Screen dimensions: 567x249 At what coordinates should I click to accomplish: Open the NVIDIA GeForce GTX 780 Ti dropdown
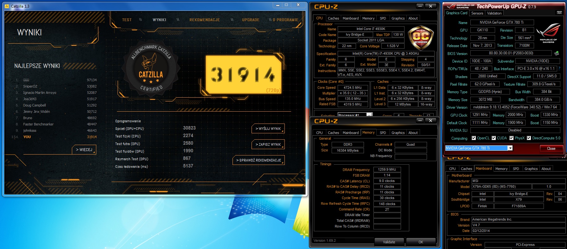click(510, 148)
